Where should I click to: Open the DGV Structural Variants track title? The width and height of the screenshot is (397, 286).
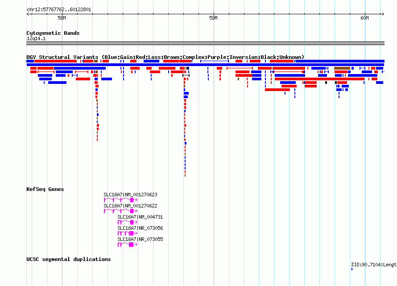(165, 57)
